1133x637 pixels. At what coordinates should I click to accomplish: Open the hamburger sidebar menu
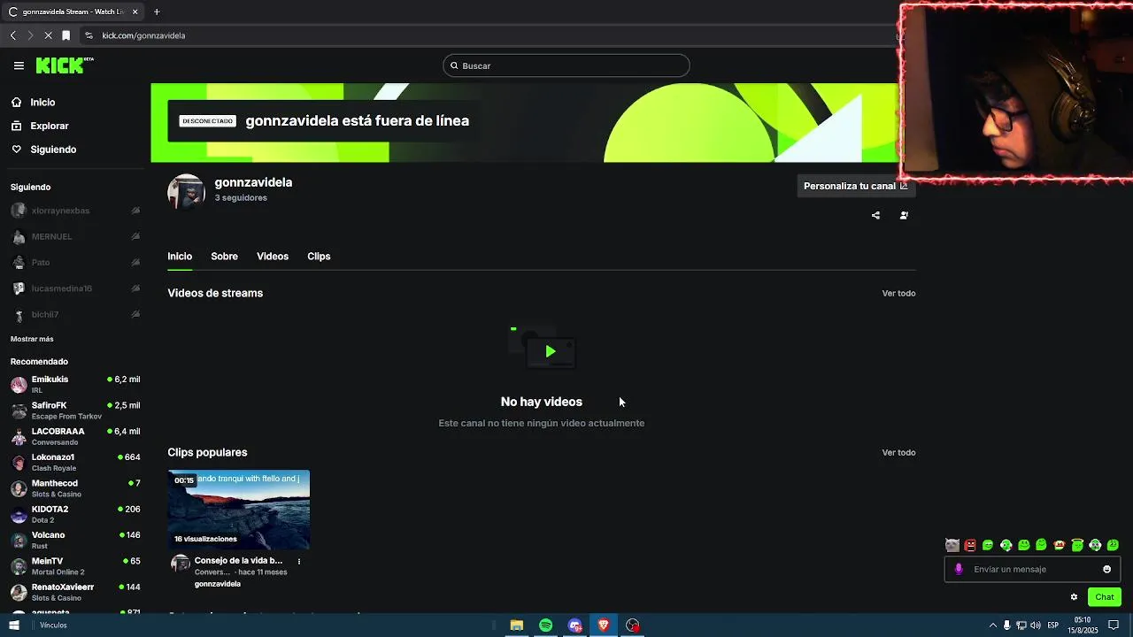coord(19,65)
